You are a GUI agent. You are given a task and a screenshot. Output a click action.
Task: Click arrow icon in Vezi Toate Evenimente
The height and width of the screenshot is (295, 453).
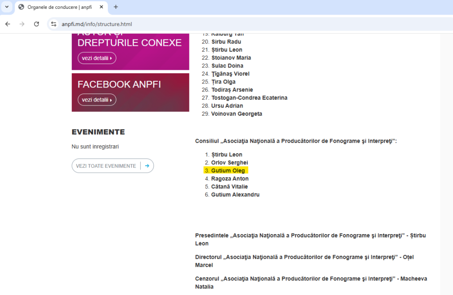147,166
